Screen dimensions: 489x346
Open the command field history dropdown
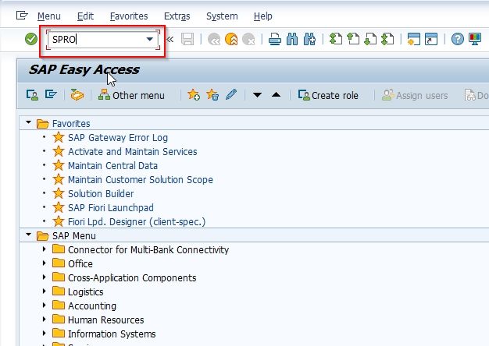(x=150, y=39)
